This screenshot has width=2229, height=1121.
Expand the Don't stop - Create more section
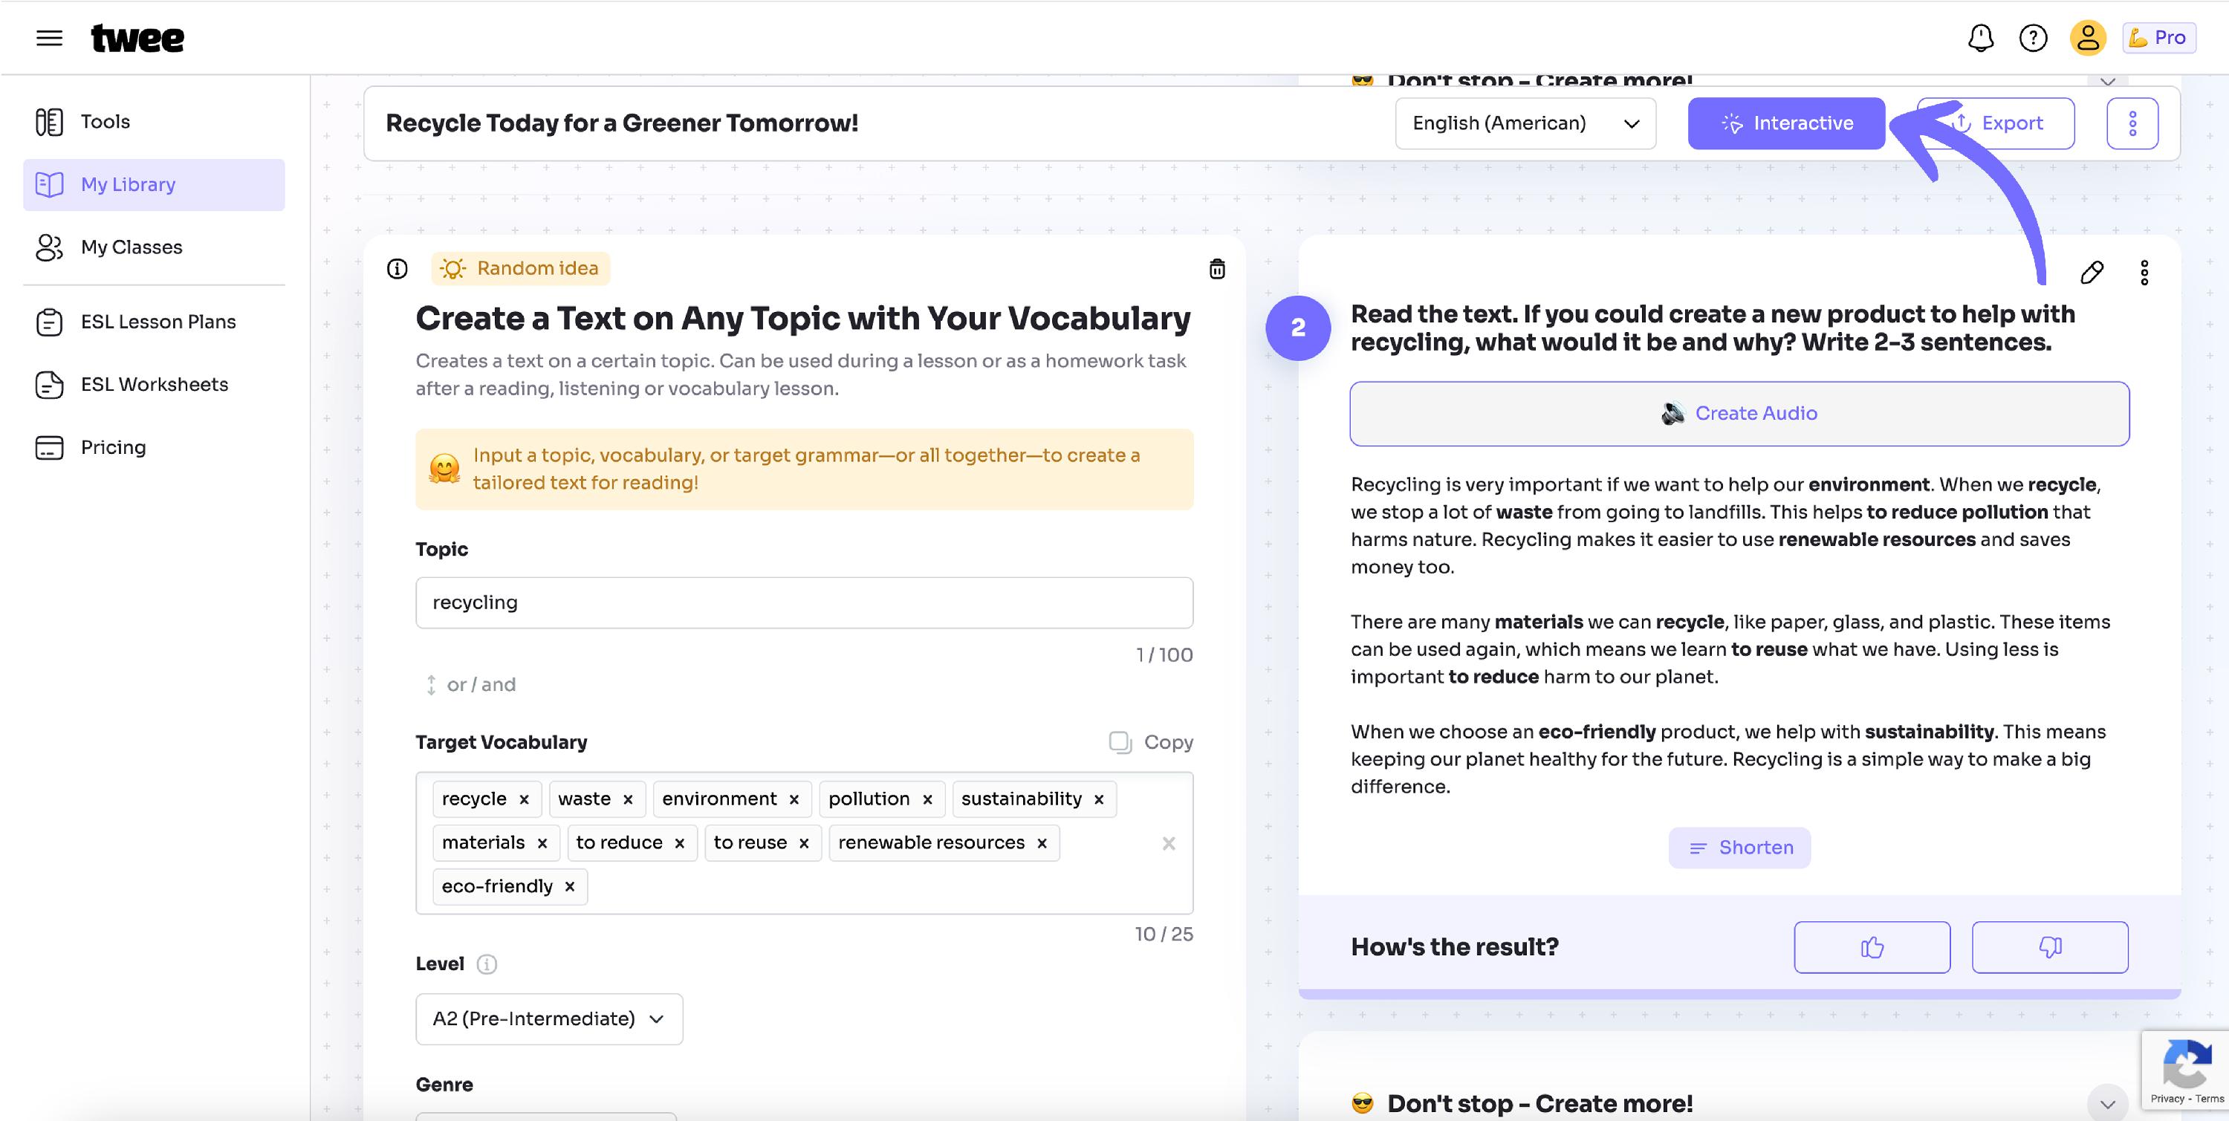point(2107,1104)
